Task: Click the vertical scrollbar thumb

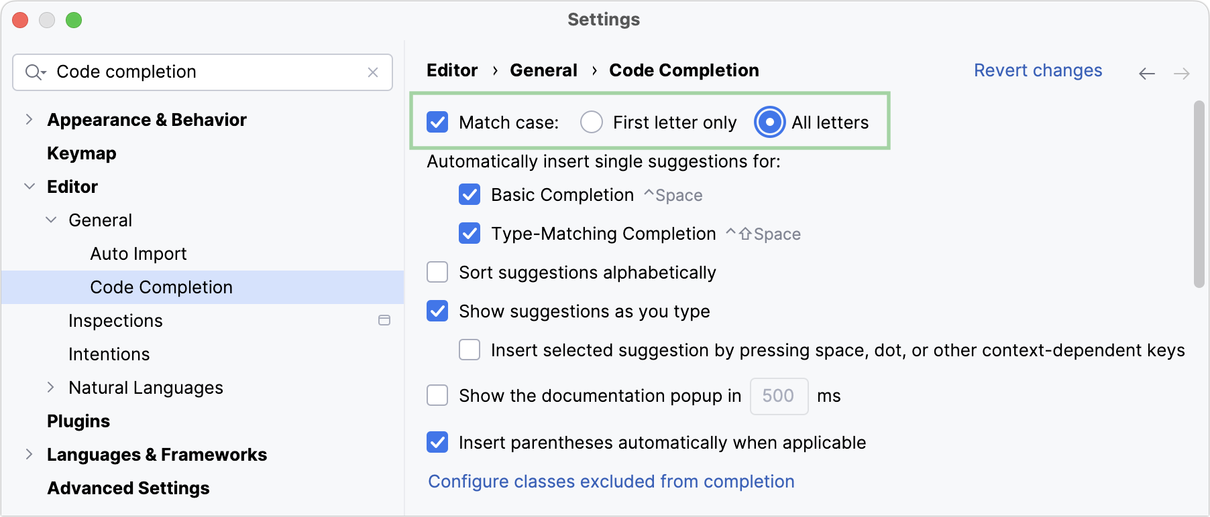Action: click(1199, 194)
